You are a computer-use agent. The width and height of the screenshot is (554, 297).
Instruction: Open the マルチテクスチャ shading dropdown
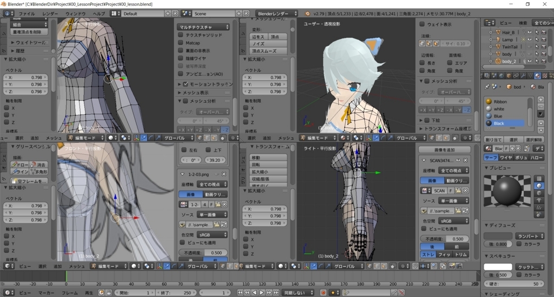[x=203, y=27]
